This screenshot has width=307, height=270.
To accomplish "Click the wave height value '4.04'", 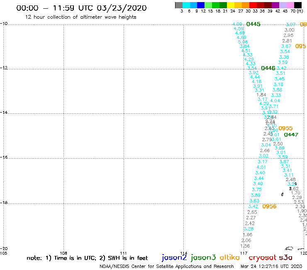I will click(x=275, y=101).
